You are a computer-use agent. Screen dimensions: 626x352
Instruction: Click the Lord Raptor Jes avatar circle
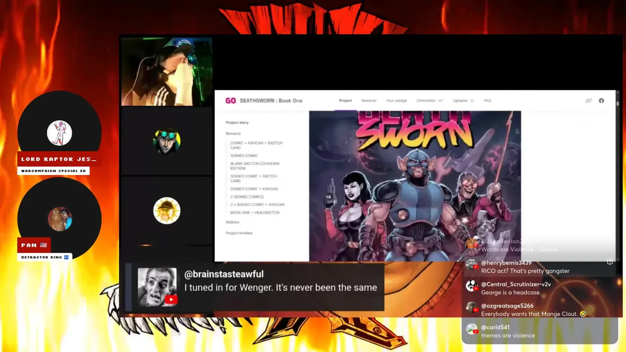pyautogui.click(x=60, y=133)
